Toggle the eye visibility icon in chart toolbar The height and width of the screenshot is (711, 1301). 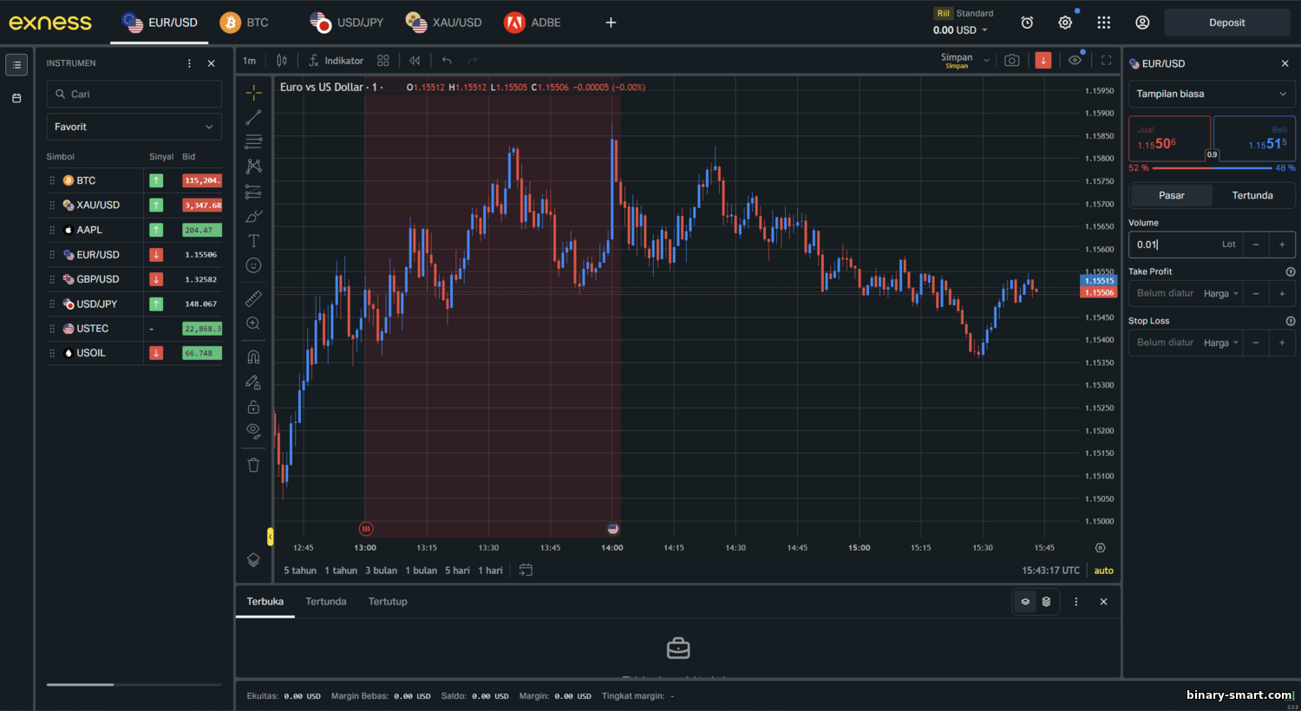[1075, 61]
